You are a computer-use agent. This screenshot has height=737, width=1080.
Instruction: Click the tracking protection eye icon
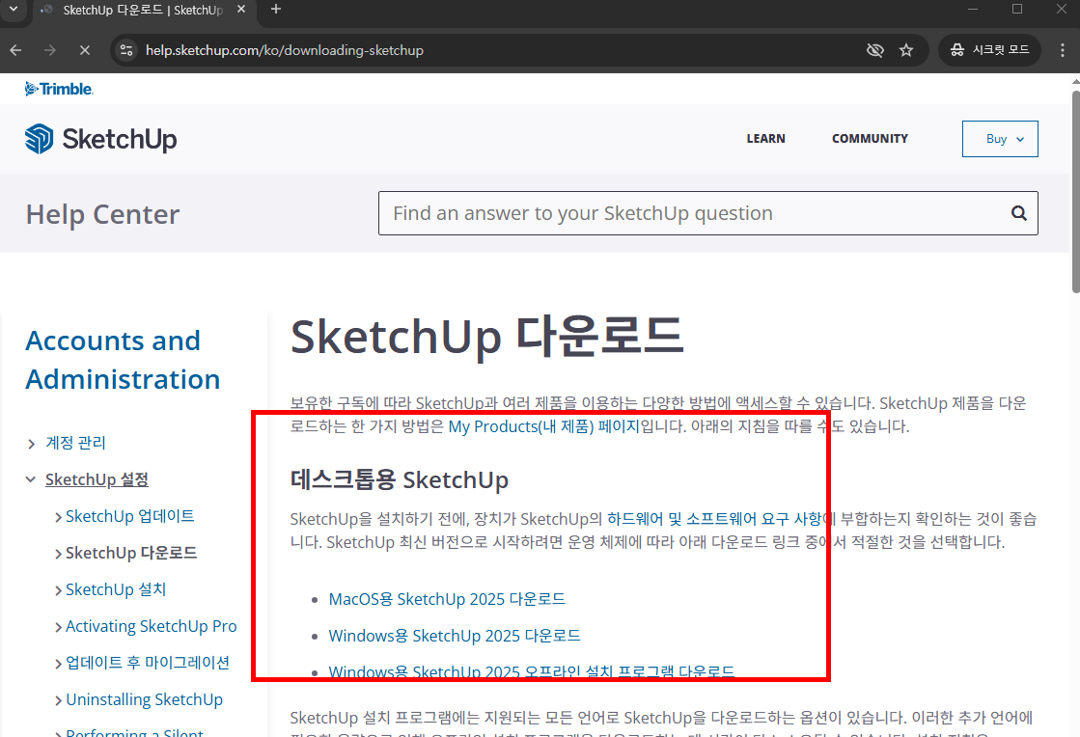[874, 49]
